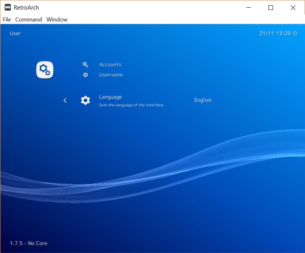Select the large User settings gears icon
The image size is (305, 253).
click(45, 70)
